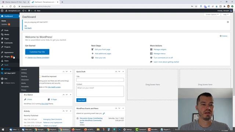Open Updates under Dashboard
The image size is (235, 132).
pos(6,24)
